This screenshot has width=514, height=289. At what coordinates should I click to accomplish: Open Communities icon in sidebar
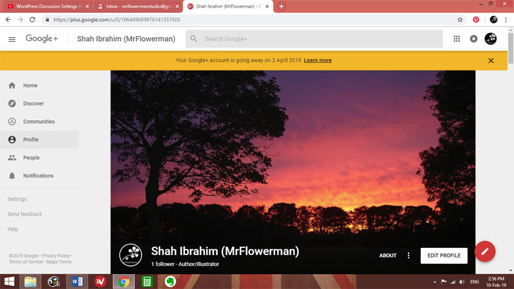tap(12, 121)
